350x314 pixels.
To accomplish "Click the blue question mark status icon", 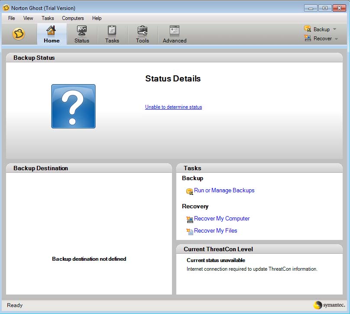I will (x=74, y=106).
